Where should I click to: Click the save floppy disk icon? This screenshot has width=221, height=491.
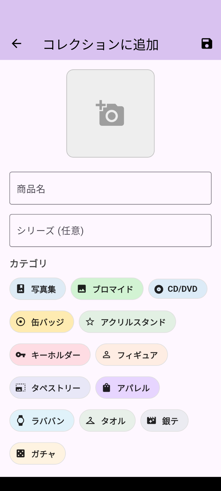point(207,44)
